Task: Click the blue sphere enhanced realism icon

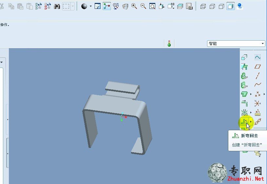Action: tap(240, 6)
